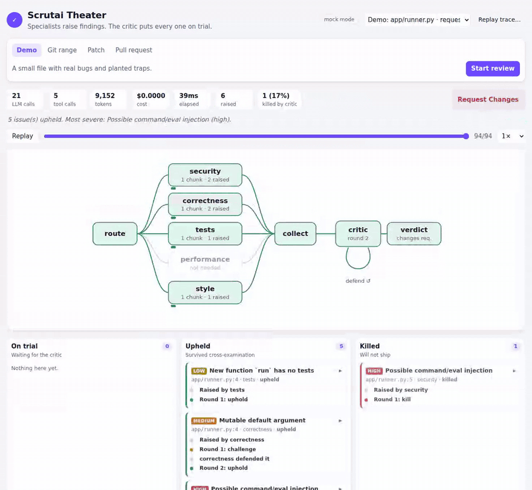
Task: Click the 'defend ↺' loop label
Action: (x=358, y=281)
